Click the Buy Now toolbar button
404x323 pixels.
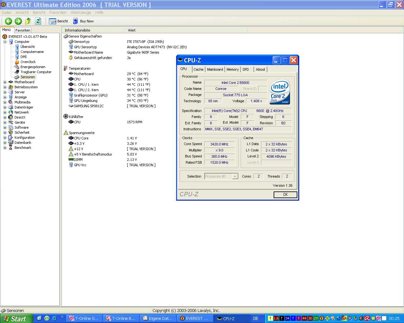[83, 21]
